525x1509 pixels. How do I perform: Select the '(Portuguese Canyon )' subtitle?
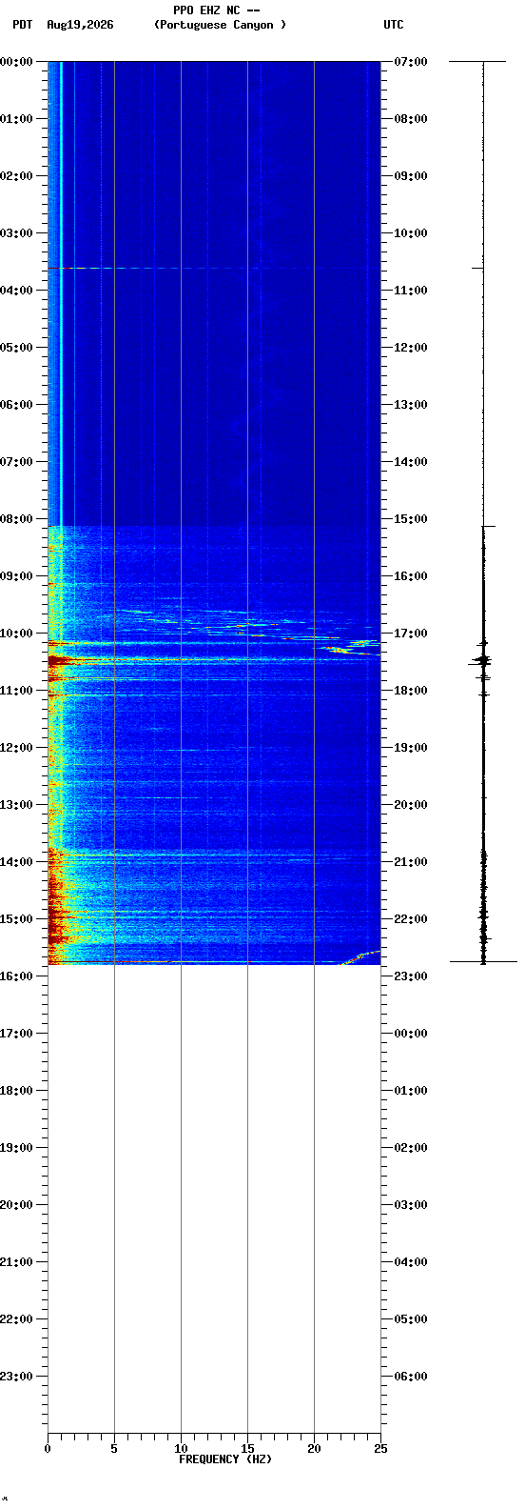tap(220, 25)
